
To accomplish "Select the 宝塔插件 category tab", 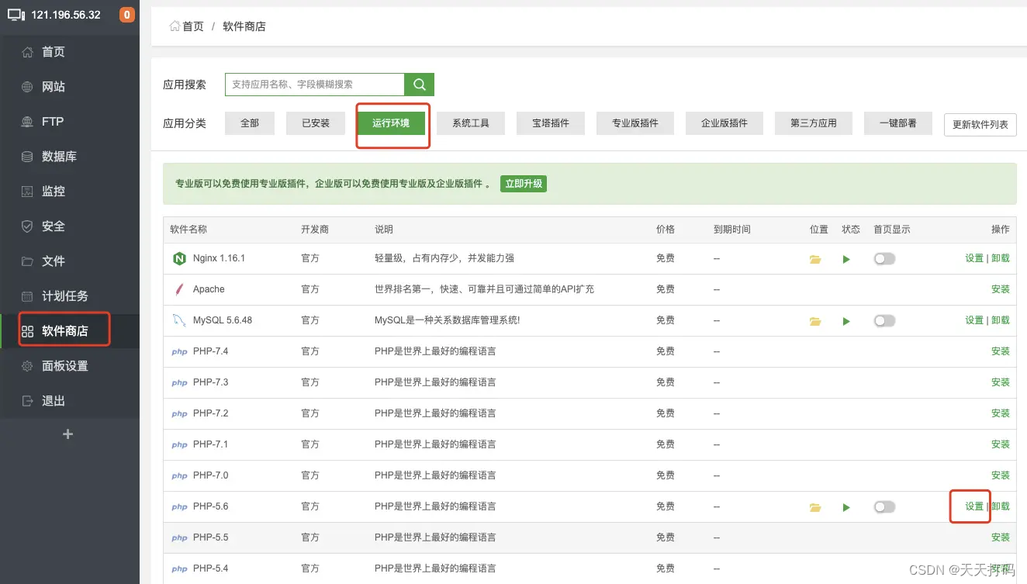I will (551, 123).
